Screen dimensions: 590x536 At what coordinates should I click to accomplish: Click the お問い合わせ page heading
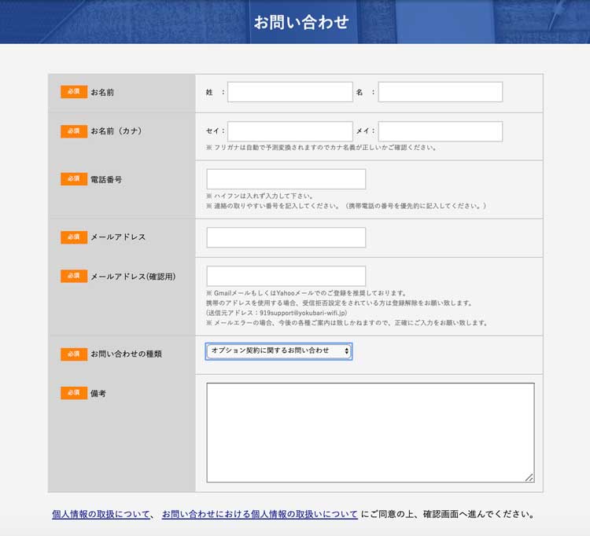[x=301, y=22]
